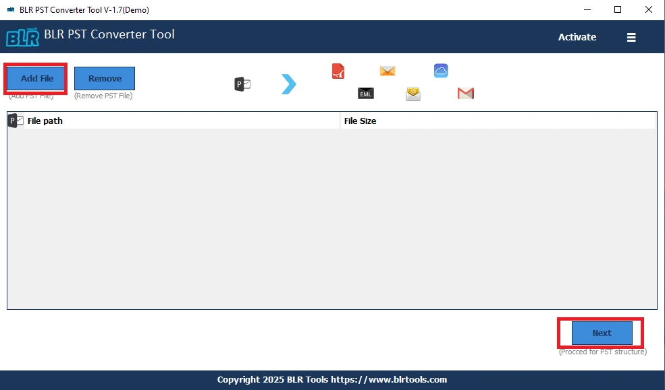Open the Activate option in header

pos(577,37)
